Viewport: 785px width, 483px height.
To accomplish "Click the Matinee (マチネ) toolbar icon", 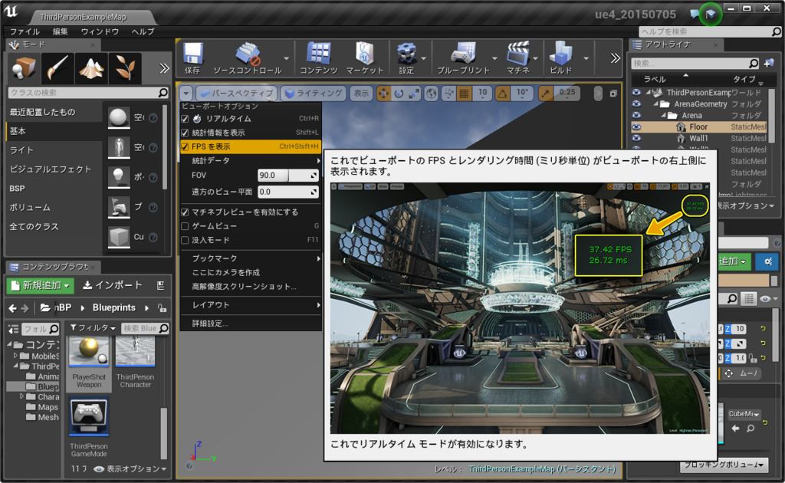I will [518, 58].
